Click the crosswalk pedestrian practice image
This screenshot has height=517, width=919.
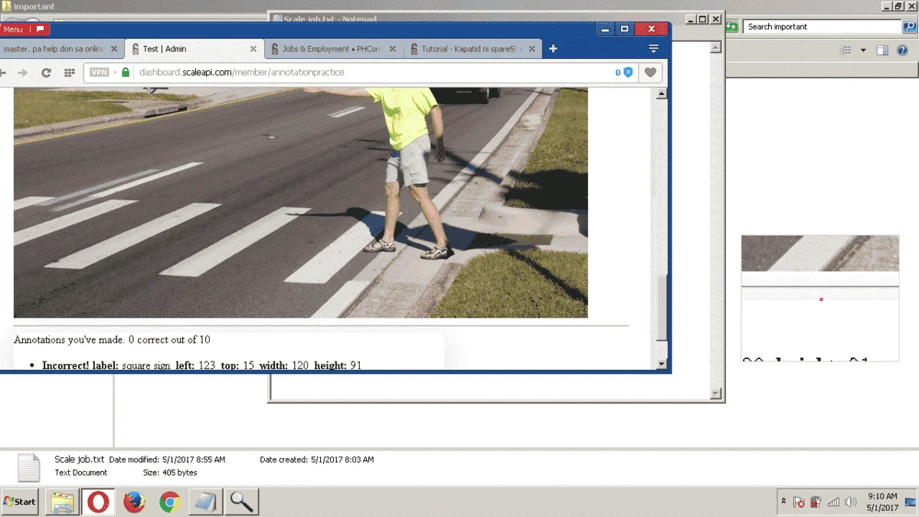(x=301, y=203)
